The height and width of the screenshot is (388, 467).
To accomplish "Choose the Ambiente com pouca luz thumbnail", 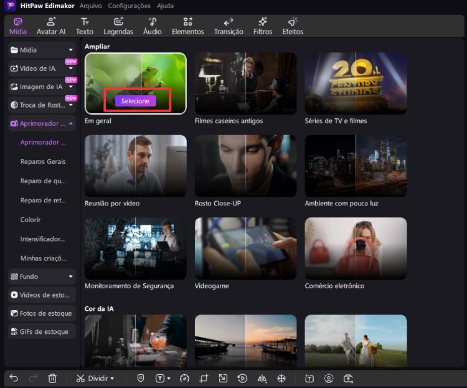I will 356,166.
